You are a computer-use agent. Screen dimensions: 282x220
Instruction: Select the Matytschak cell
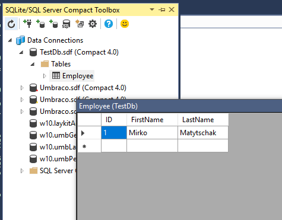pos(203,133)
